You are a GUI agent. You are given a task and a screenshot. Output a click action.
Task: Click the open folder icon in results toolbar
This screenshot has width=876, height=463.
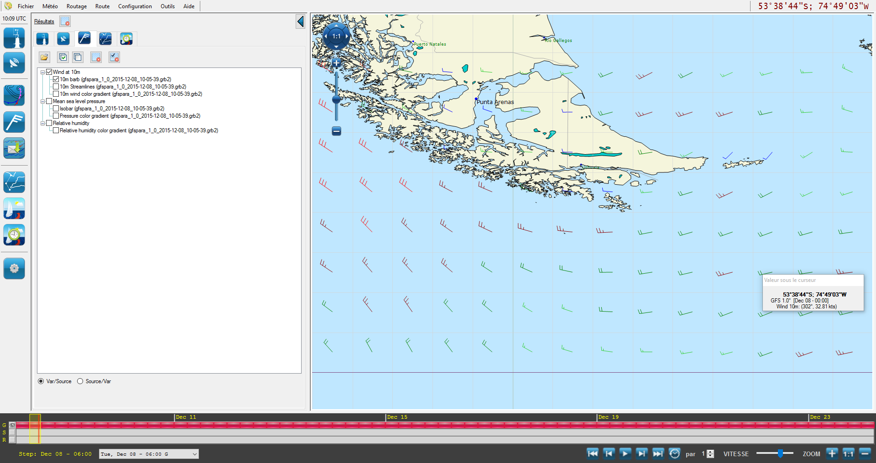[x=44, y=57]
